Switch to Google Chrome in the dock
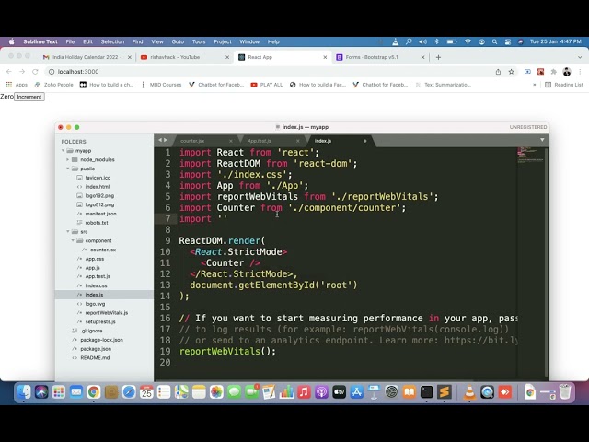This screenshot has width=589, height=442. click(x=94, y=392)
